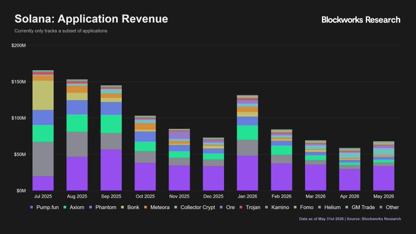
Task: Toggle the Trojan legend label
Action: click(x=253, y=207)
